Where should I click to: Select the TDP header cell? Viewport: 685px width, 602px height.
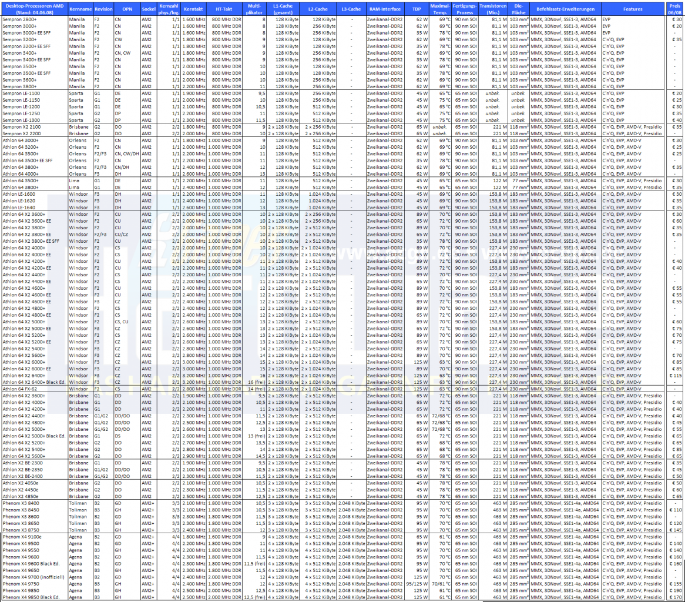click(x=417, y=9)
